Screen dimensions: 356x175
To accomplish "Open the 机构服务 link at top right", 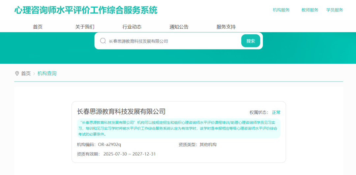I will pos(281,10).
